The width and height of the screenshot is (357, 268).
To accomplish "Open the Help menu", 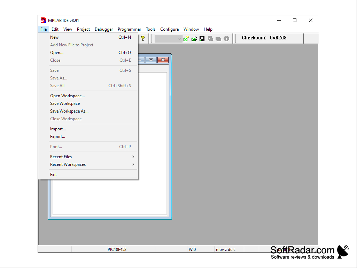I will point(208,29).
